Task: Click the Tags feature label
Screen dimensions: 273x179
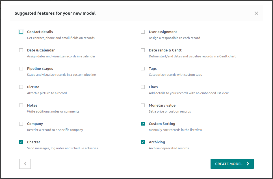Action: pos(153,69)
